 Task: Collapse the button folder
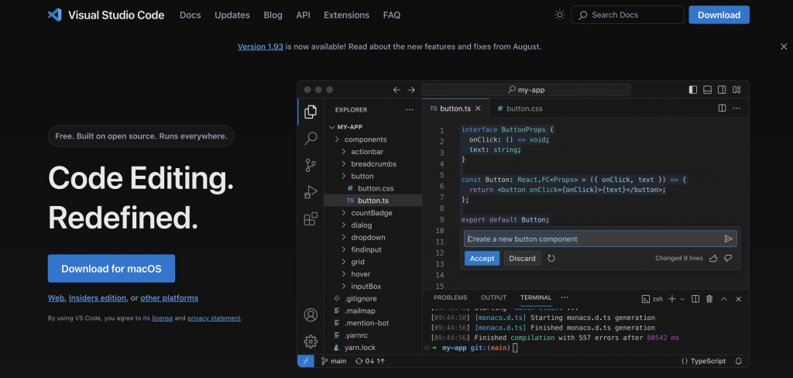pos(344,176)
